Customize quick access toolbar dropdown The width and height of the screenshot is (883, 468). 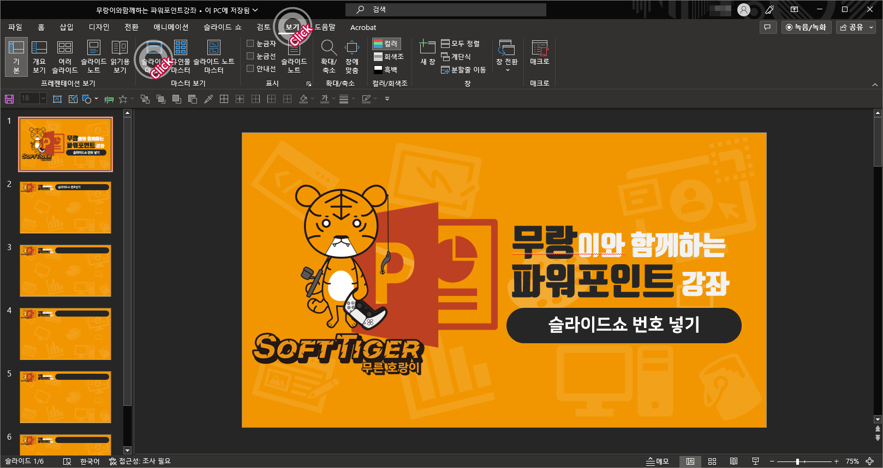point(387,99)
